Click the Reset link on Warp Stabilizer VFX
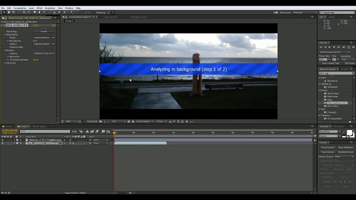The height and width of the screenshot is (200, 356). coord(36,25)
